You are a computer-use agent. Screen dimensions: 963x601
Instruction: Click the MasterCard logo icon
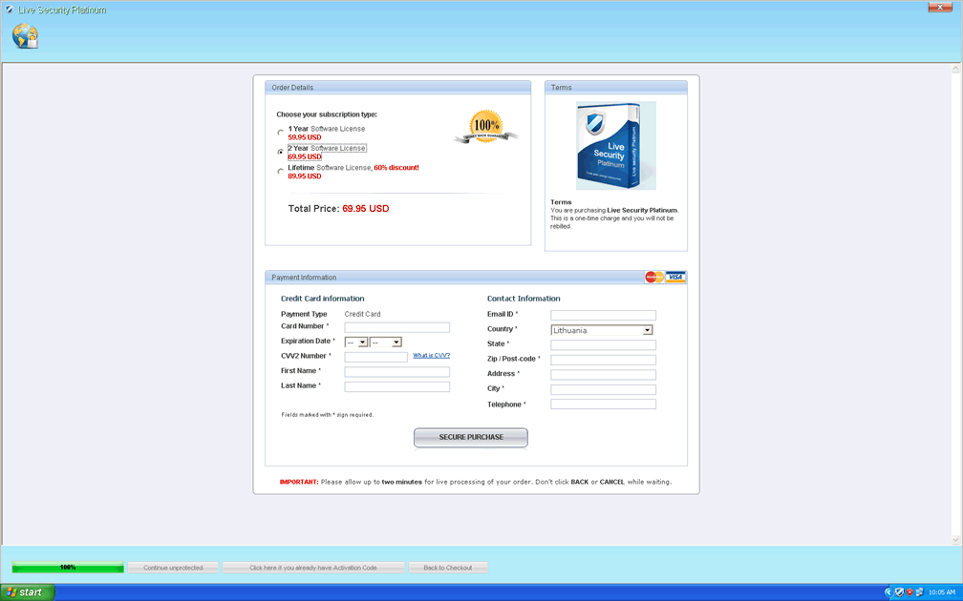click(654, 277)
